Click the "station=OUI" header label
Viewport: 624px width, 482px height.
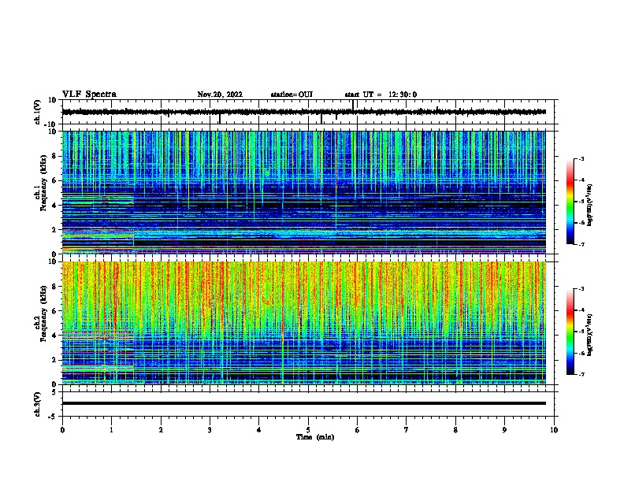coord(292,95)
